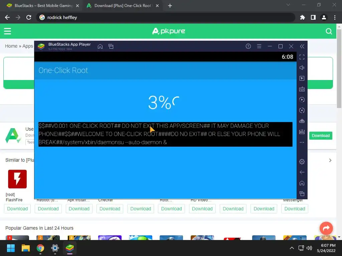
Task: Close the One-Click Root download tab
Action: tap(157, 6)
